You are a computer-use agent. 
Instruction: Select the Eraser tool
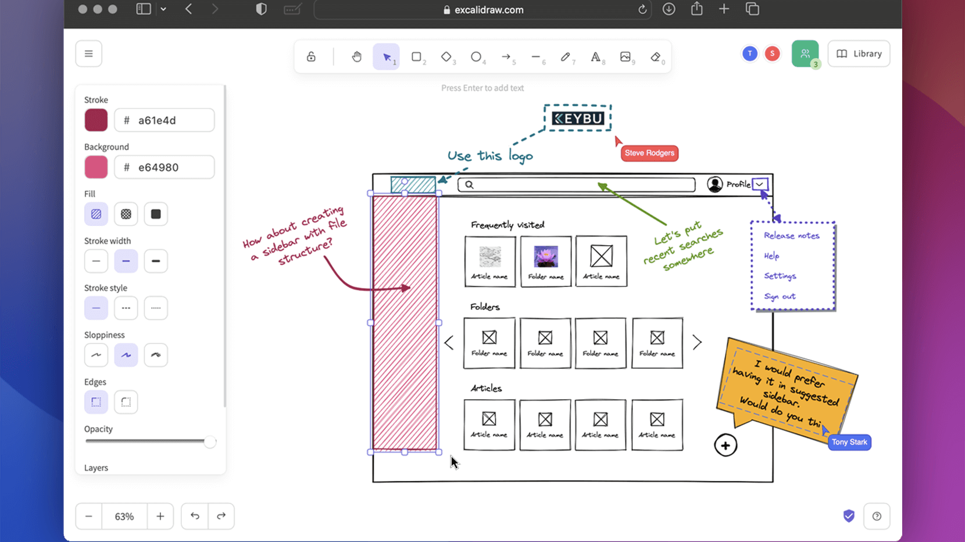pos(655,57)
